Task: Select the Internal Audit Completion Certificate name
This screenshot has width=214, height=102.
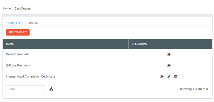Action: pyautogui.click(x=31, y=76)
